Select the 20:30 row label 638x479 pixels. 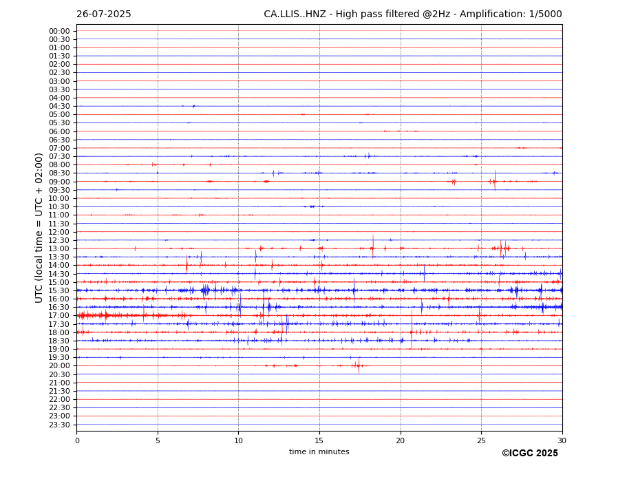click(59, 374)
